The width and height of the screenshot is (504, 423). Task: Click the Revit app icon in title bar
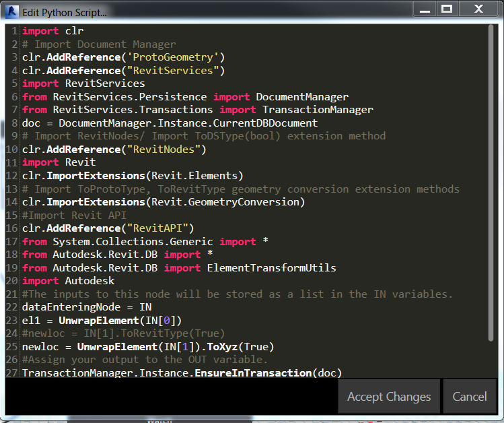click(x=12, y=12)
